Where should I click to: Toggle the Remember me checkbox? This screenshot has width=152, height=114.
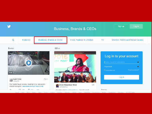(x=105, y=70)
